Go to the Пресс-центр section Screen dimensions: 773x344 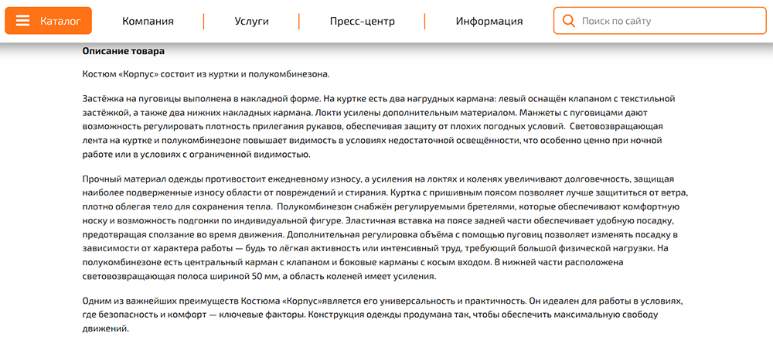(x=363, y=21)
